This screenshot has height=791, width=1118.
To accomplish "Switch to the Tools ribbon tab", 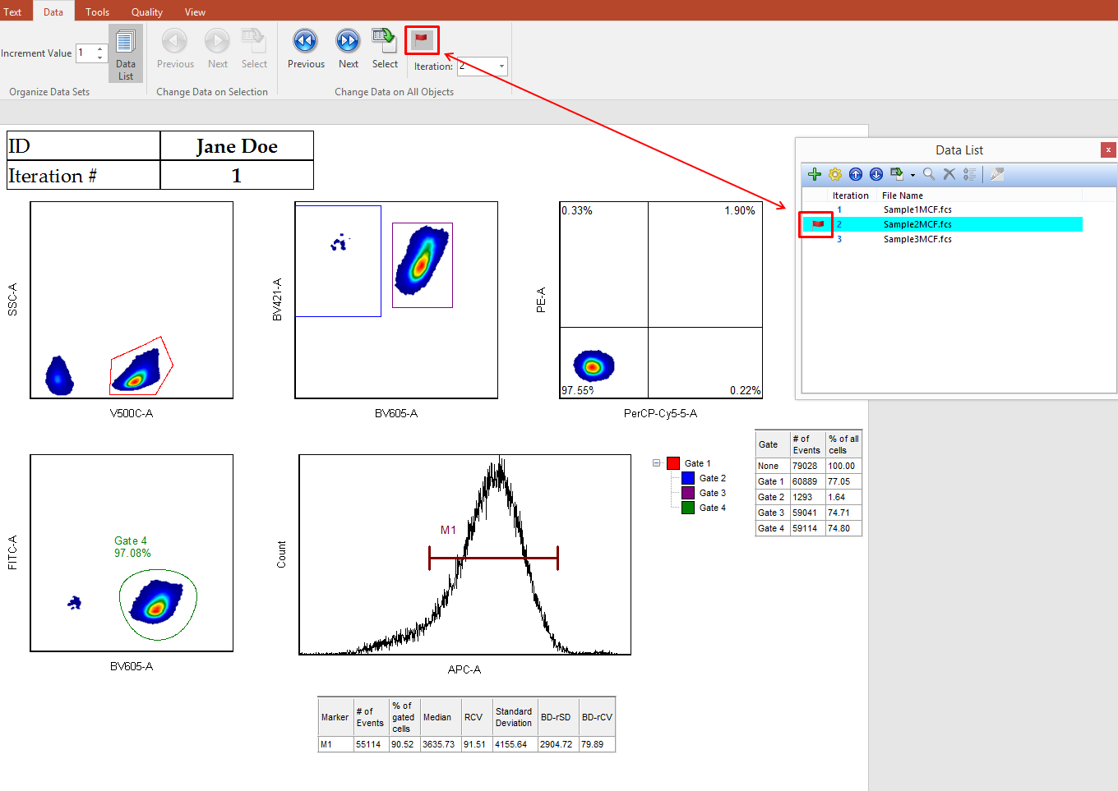I will click(97, 11).
